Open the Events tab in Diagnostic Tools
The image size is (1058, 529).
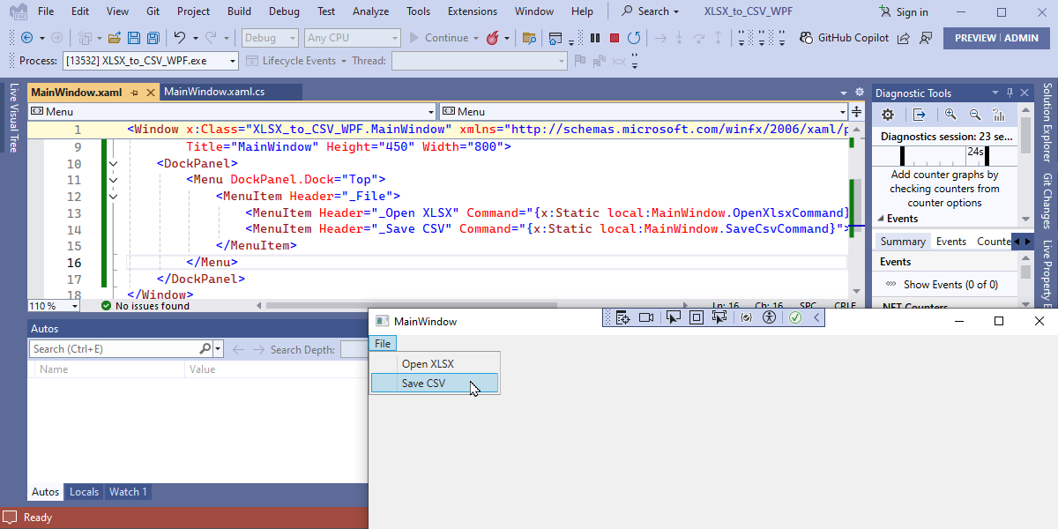[950, 242]
